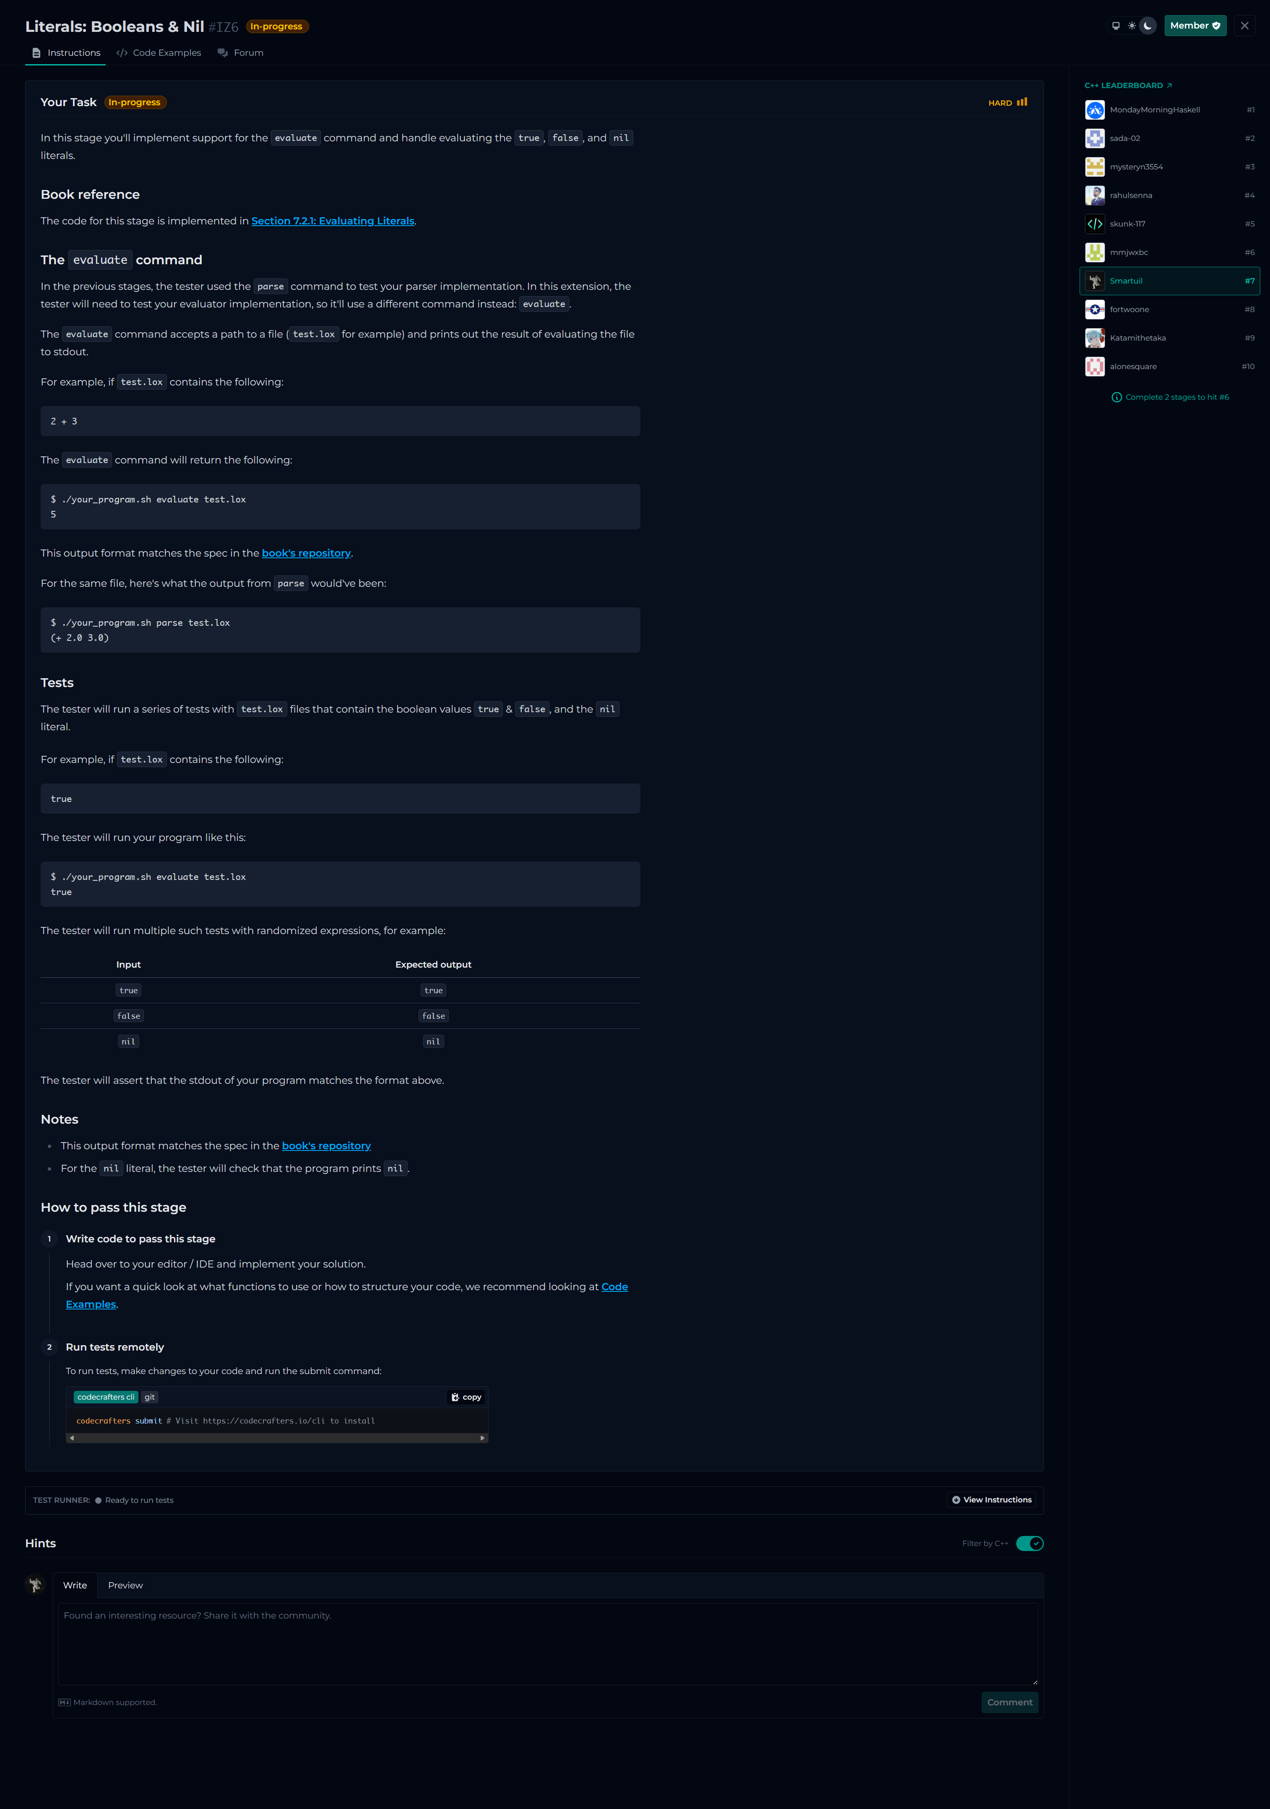Click the info icon beside 'Complete 2 stages'
This screenshot has width=1270, height=1809.
[1116, 397]
